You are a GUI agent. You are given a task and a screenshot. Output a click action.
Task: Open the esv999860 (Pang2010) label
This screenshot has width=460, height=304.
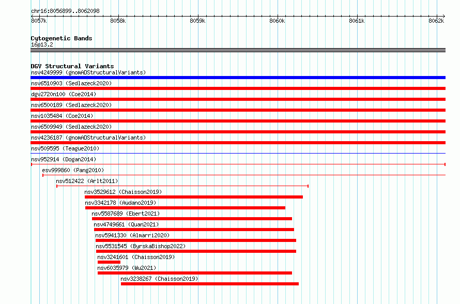[x=73, y=170]
